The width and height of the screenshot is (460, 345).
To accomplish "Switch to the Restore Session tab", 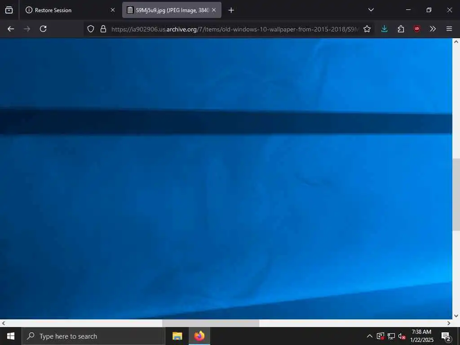I will tap(70, 10).
